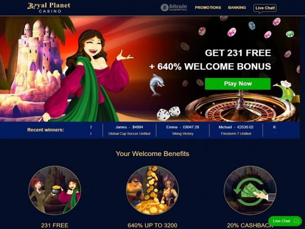This screenshot has width=305, height=229.
Task: Click the 231 FREE benefit title
Action: pyautogui.click(x=55, y=225)
